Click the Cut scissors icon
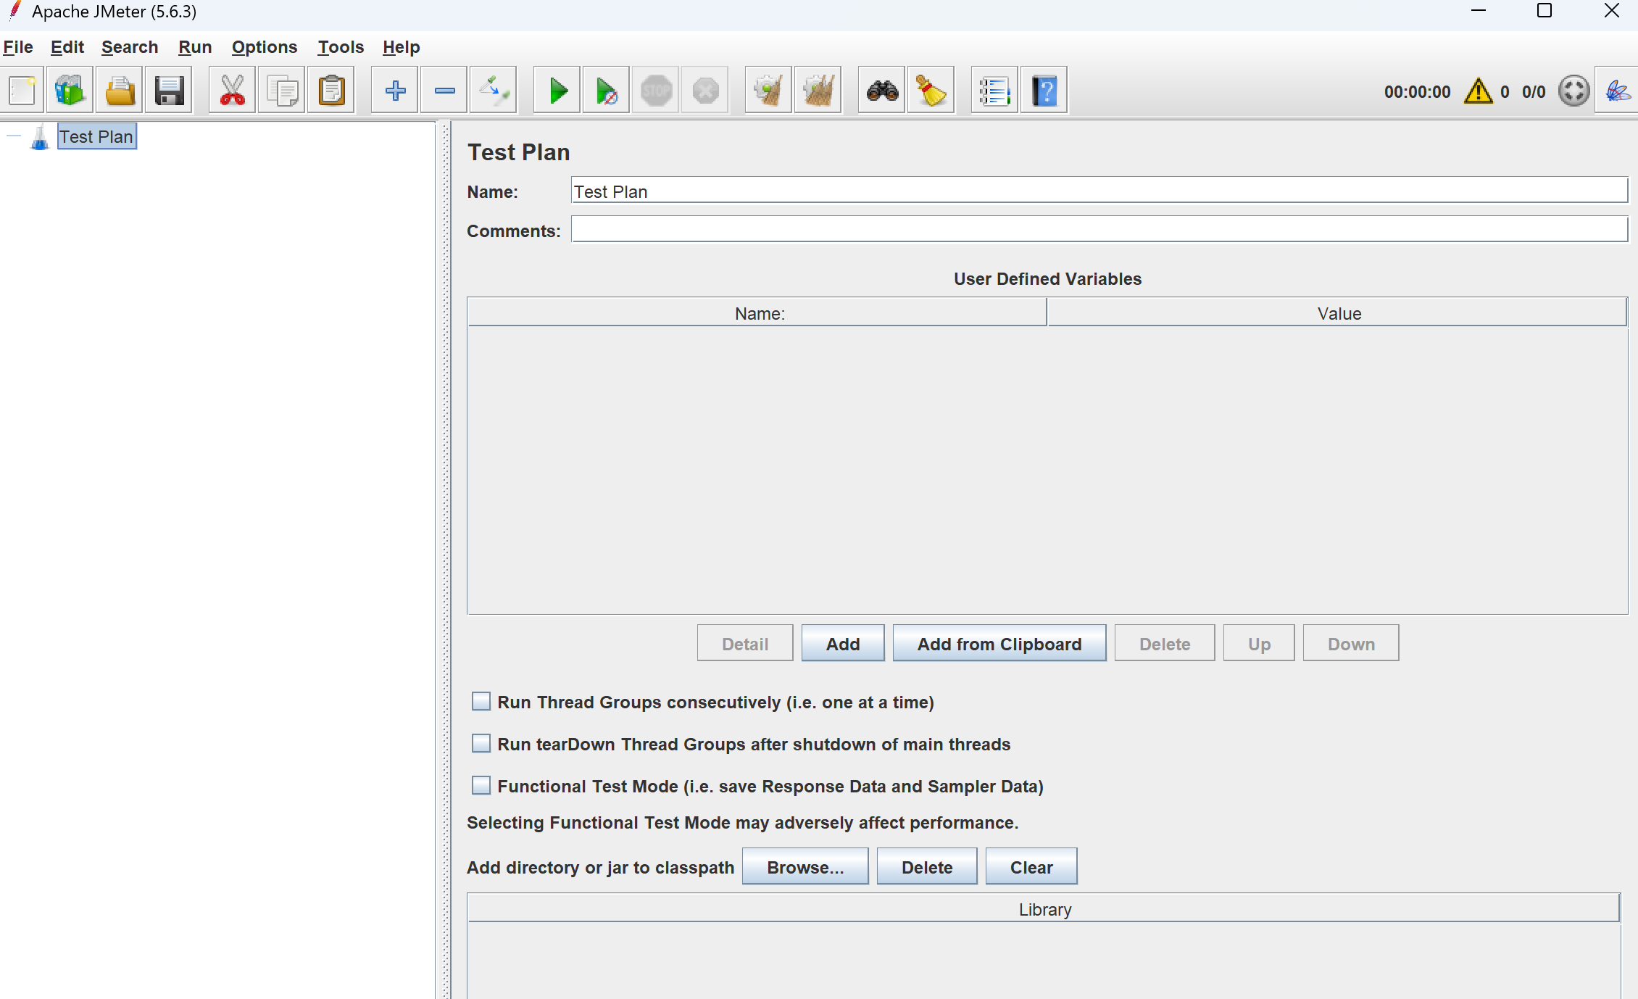This screenshot has width=1638, height=999. (x=233, y=91)
